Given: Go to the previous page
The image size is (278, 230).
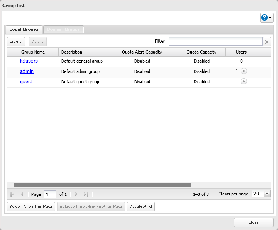Looking at the screenshot, I should coord(21,194).
